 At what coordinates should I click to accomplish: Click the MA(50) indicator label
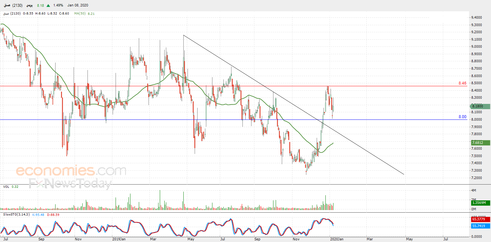point(79,14)
